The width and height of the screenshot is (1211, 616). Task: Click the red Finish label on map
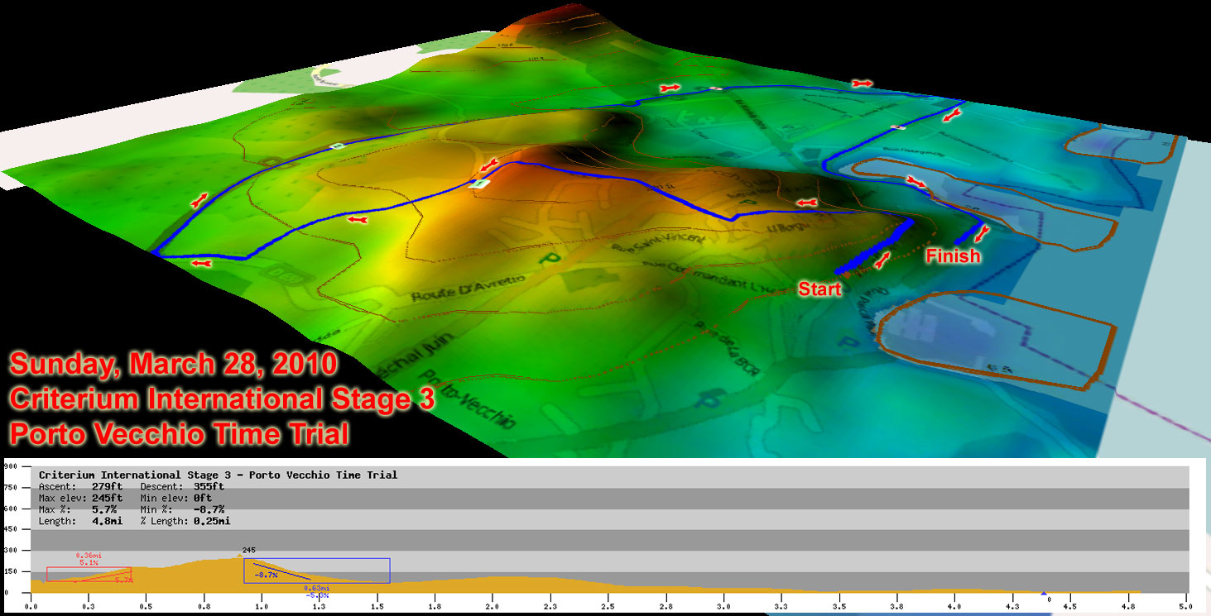tap(953, 256)
